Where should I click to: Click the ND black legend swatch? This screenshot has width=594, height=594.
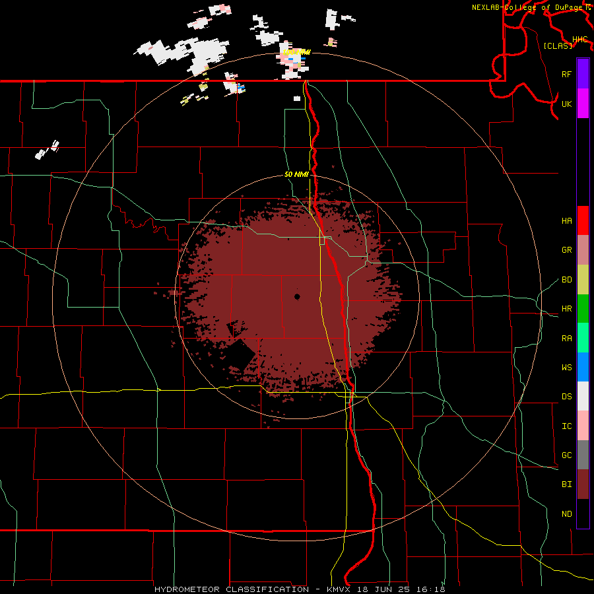click(583, 513)
